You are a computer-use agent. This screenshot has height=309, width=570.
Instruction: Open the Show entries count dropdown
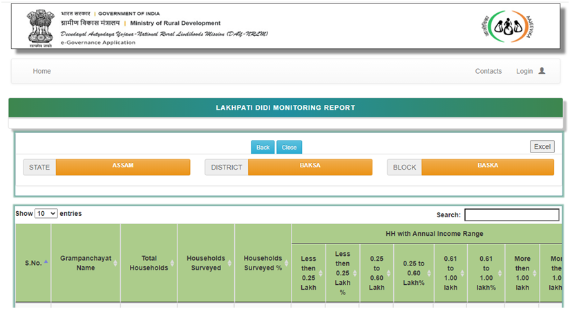(x=46, y=214)
